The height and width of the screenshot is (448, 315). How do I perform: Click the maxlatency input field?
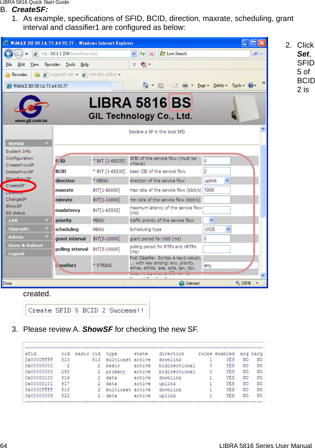(217, 210)
